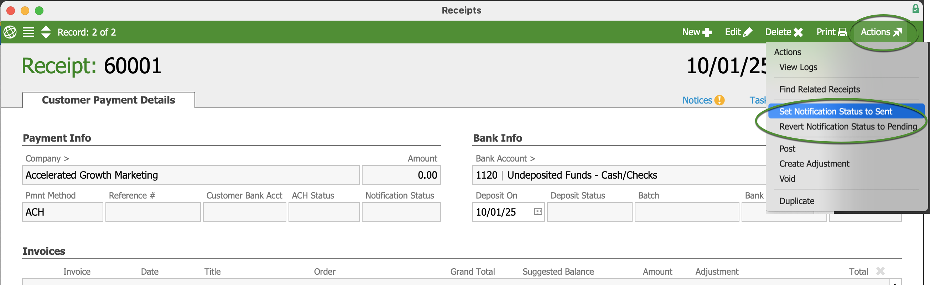Open the Notices warning link
Image resolution: width=930 pixels, height=285 pixels.
pyautogui.click(x=703, y=100)
